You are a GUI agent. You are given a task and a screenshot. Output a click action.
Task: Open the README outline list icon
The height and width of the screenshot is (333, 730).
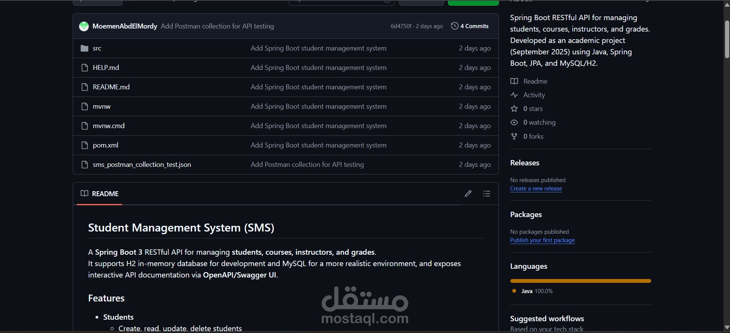tap(486, 193)
